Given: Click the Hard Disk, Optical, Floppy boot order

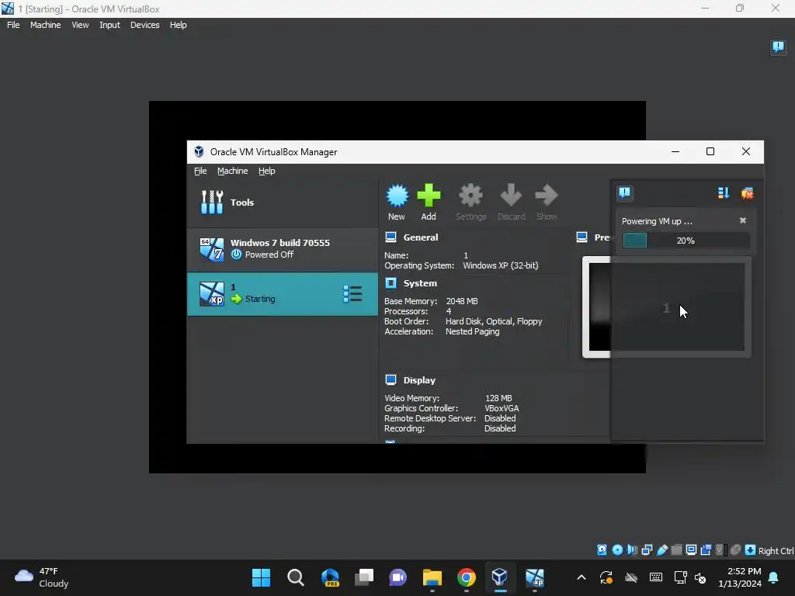Looking at the screenshot, I should [x=493, y=321].
